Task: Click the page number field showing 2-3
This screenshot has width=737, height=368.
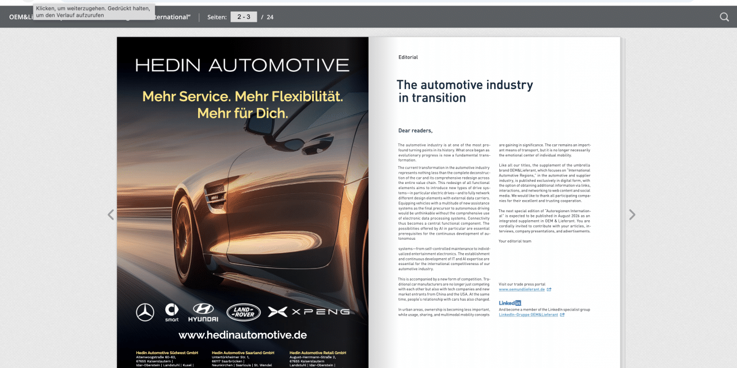Action: coord(242,17)
